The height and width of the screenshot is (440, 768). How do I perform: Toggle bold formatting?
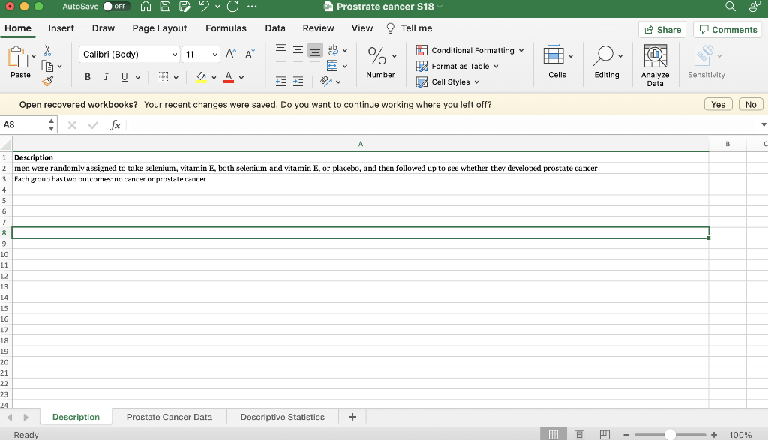coord(88,77)
